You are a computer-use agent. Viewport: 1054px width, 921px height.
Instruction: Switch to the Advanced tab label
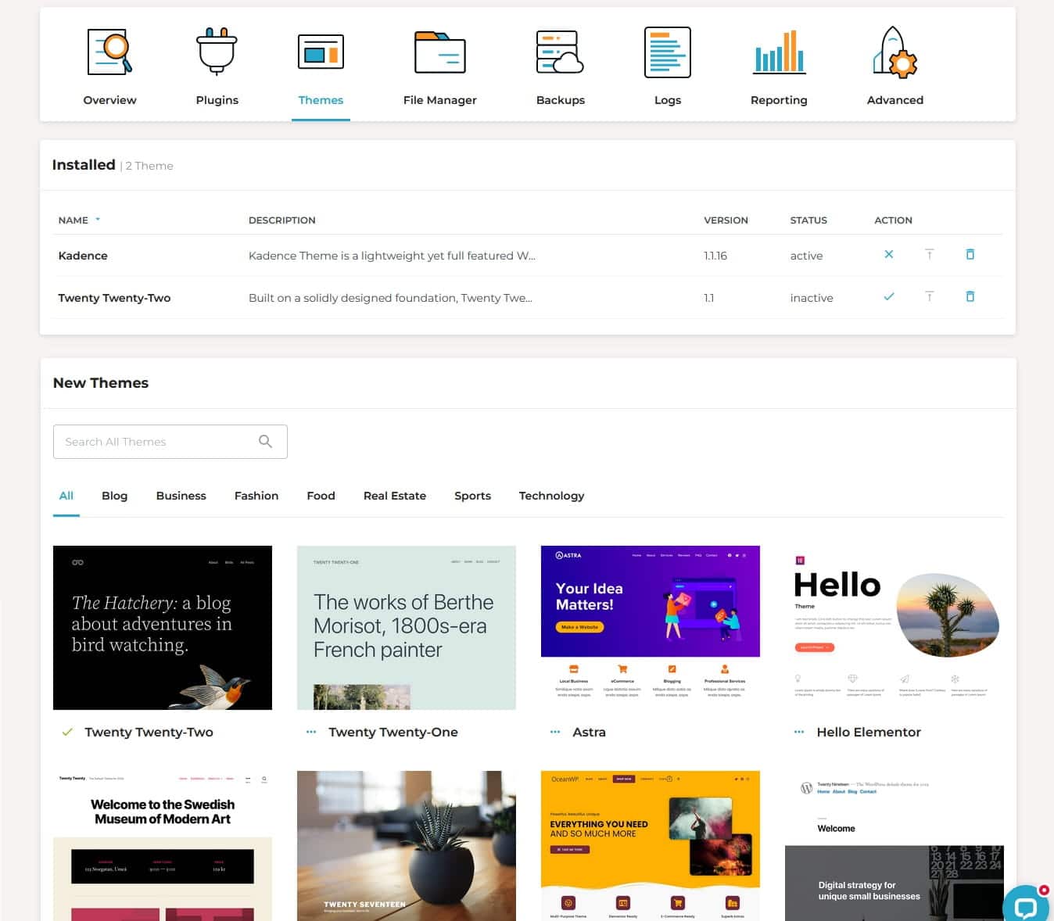894,100
